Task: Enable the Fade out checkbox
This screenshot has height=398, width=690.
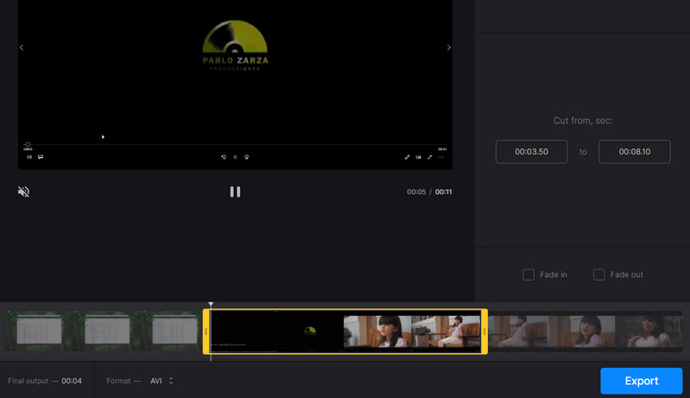Action: pos(599,275)
